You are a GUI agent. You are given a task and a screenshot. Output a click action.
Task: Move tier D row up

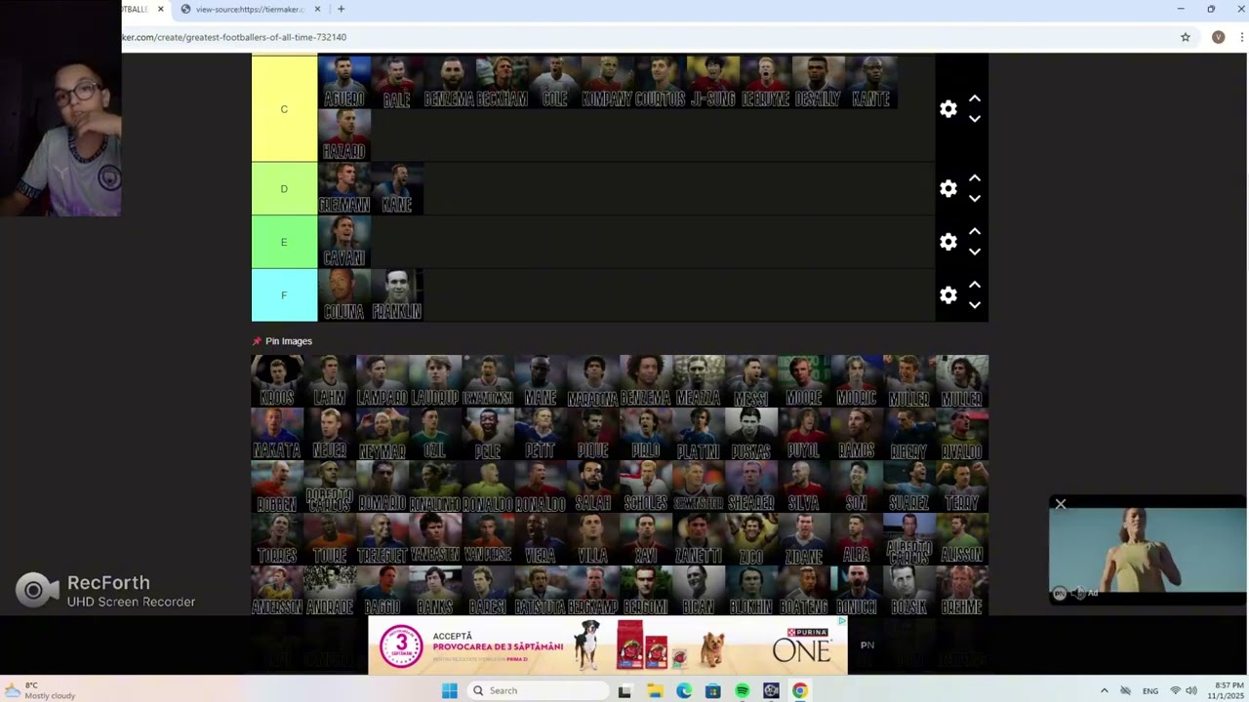[x=974, y=179]
